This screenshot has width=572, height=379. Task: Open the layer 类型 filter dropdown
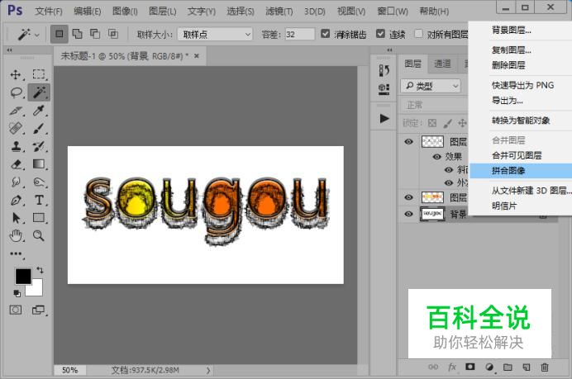[431, 86]
